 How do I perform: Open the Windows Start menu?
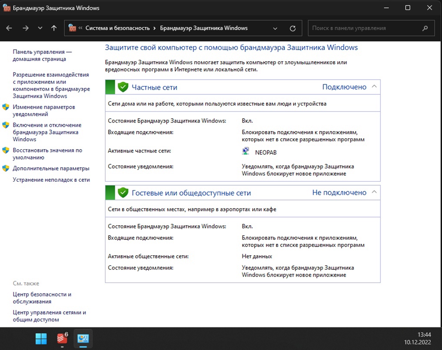(x=41, y=338)
